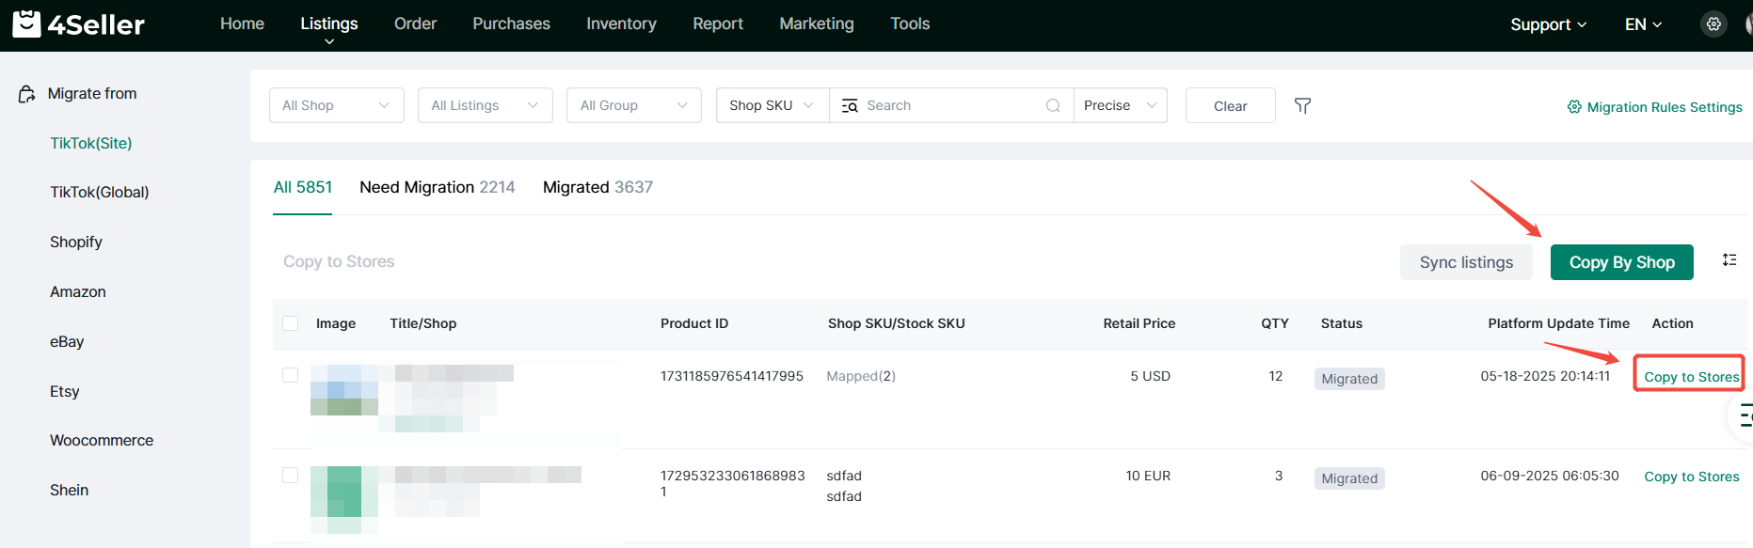
Task: Click the Copy By Shop button
Action: tap(1622, 262)
